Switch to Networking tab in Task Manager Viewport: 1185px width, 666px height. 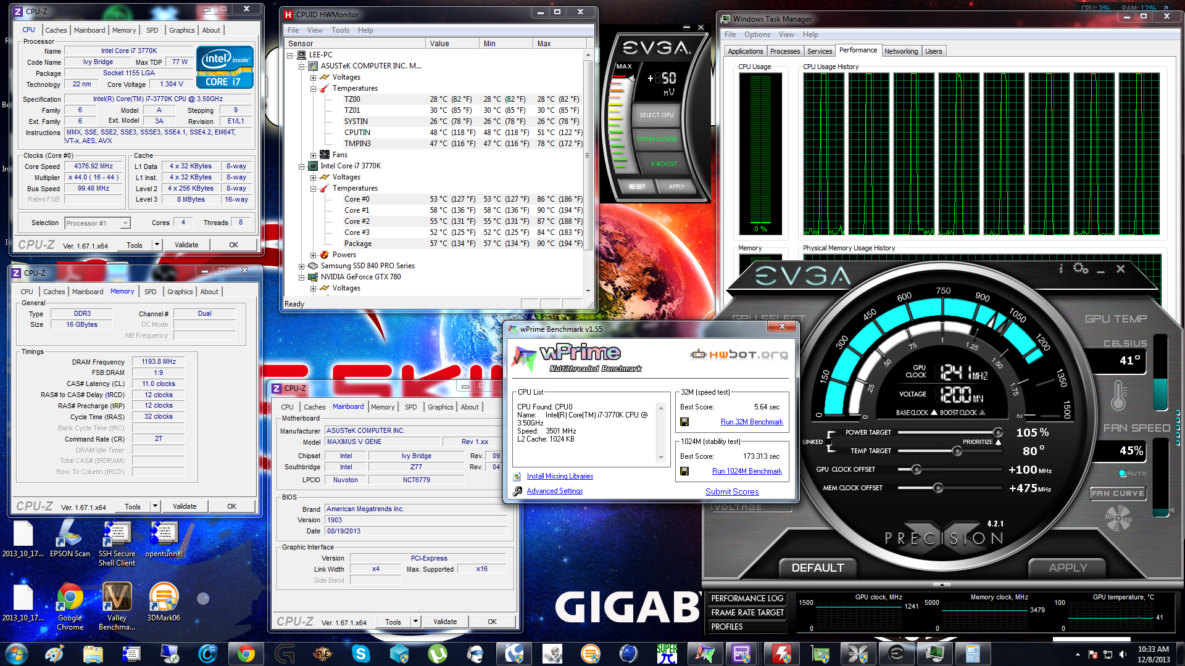(x=901, y=51)
